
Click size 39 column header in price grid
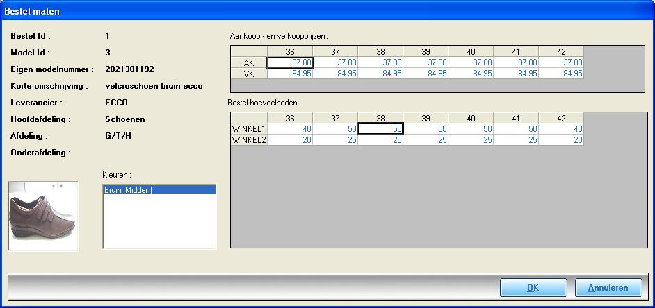(425, 51)
